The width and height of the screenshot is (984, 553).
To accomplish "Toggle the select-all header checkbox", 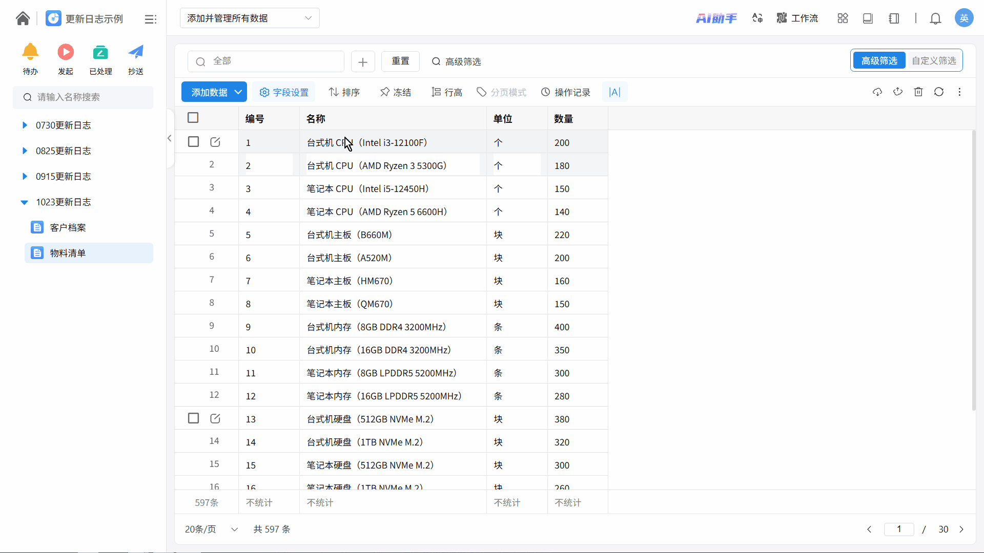I will click(x=193, y=118).
